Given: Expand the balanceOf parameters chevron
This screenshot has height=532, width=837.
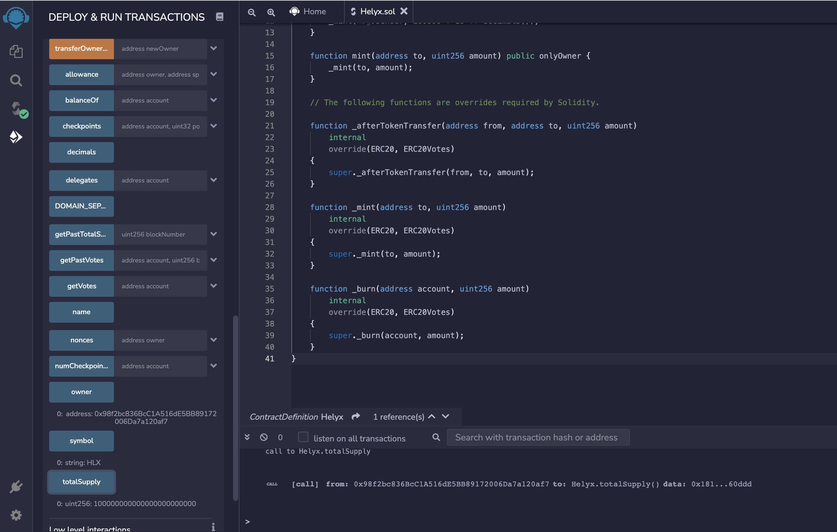Looking at the screenshot, I should 214,100.
